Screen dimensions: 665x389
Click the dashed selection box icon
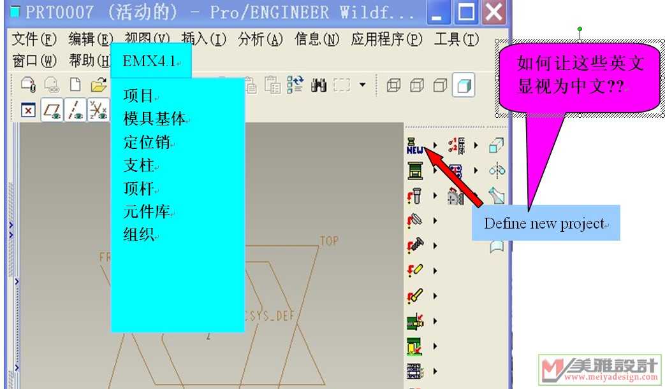click(x=342, y=85)
